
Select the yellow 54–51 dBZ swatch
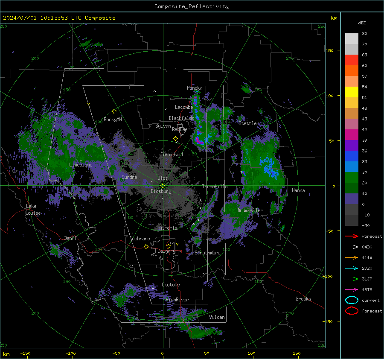click(352, 92)
